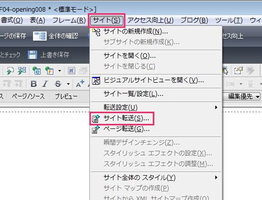Expand the 転送設定(U) submenu
262x200 pixels.
click(x=156, y=108)
